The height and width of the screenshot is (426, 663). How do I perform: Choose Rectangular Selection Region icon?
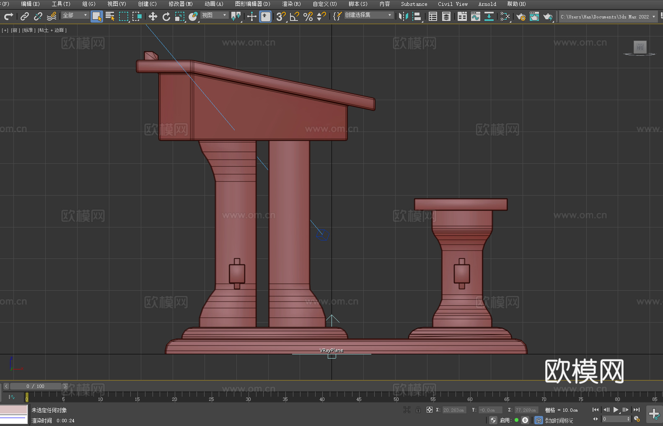124,16
